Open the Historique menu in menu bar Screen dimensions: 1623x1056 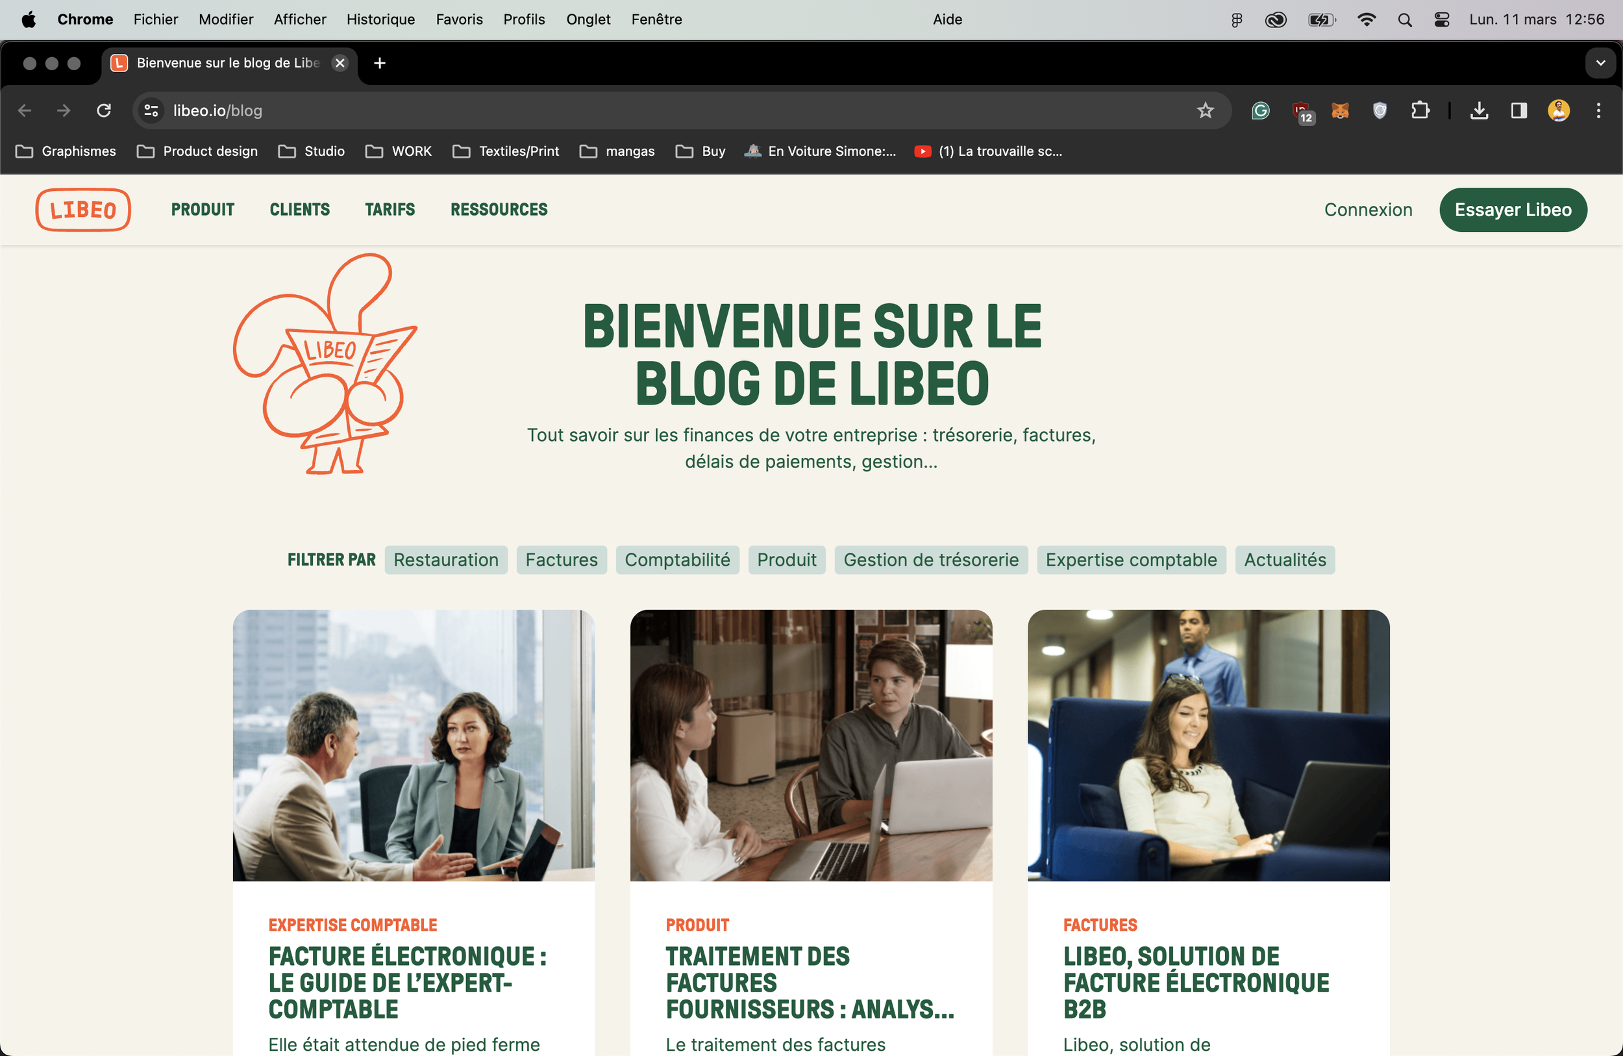[380, 19]
